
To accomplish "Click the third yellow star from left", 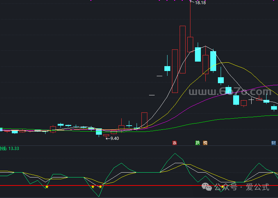I will click(x=100, y=187).
